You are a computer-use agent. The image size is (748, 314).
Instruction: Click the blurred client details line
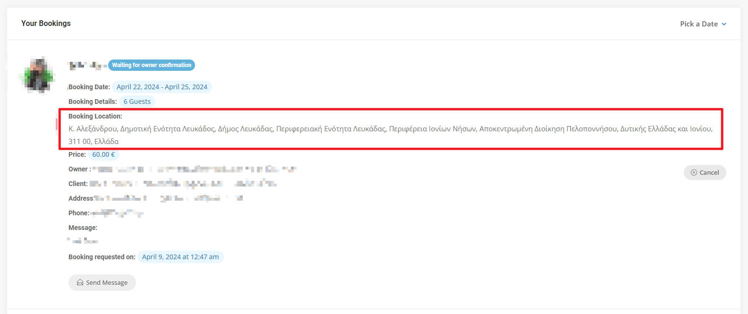tap(183, 184)
